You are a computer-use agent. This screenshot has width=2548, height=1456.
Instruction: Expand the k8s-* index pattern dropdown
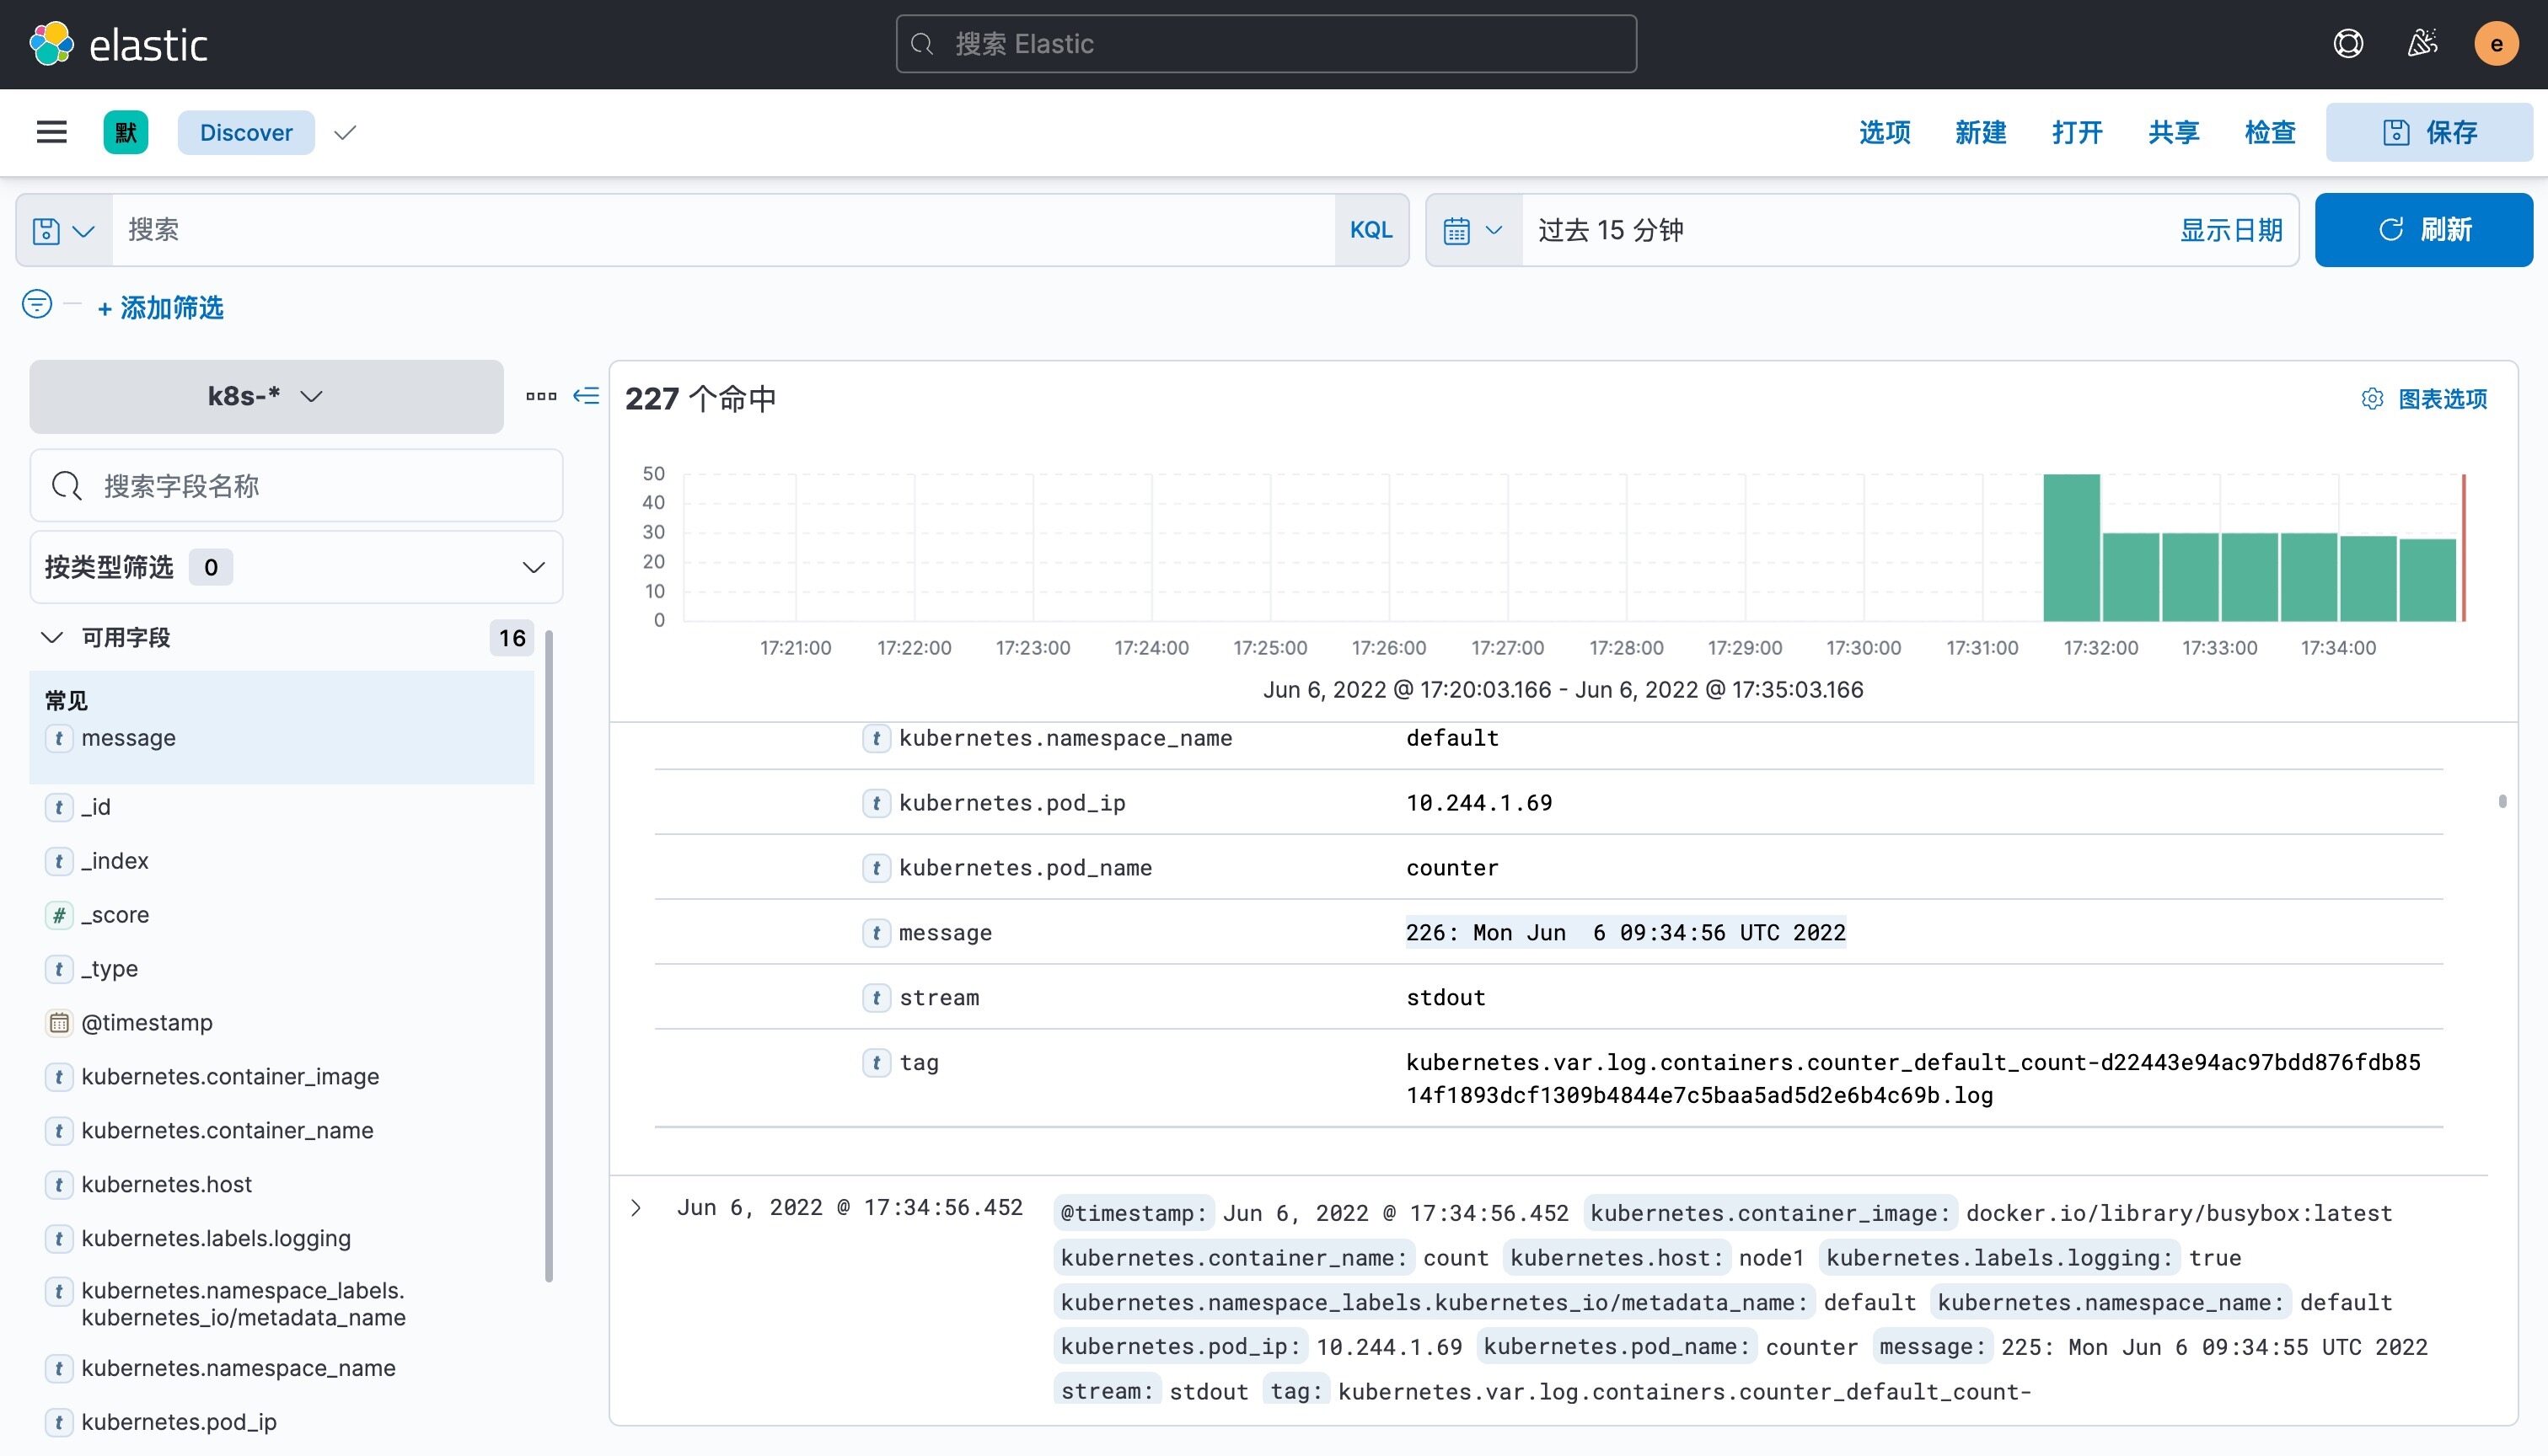(x=265, y=396)
